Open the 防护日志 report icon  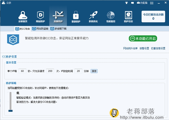[128, 17]
